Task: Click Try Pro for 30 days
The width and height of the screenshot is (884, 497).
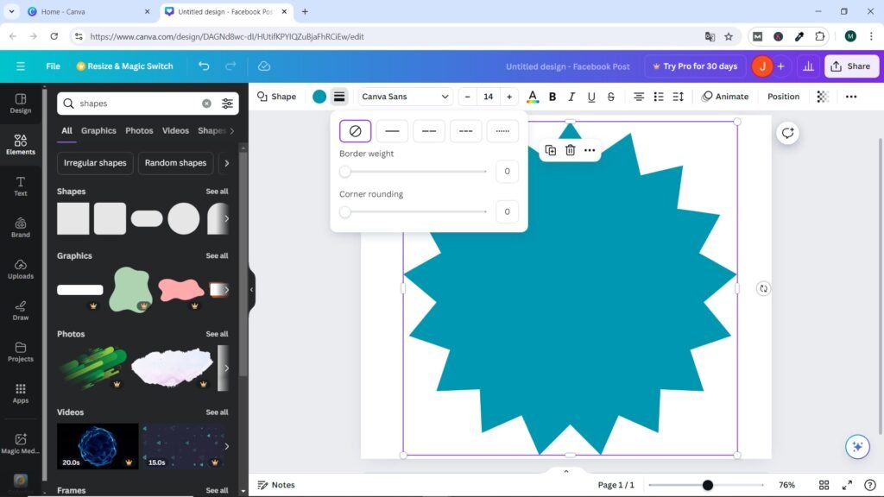Action: [x=695, y=66]
